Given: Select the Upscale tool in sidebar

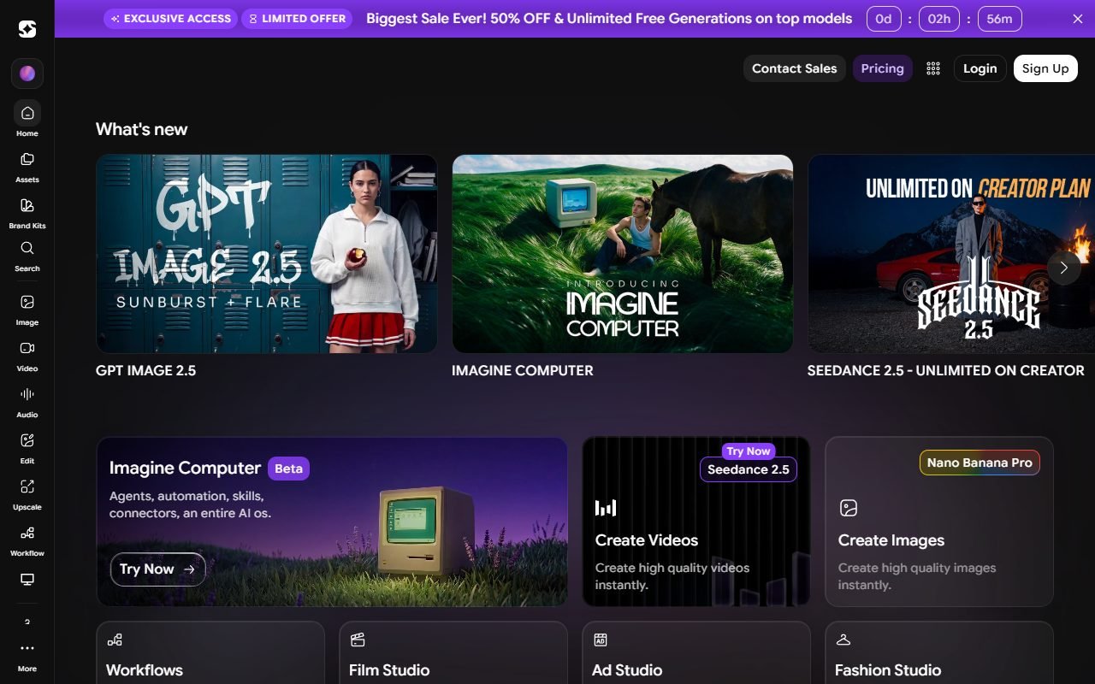Looking at the screenshot, I should coord(27,494).
